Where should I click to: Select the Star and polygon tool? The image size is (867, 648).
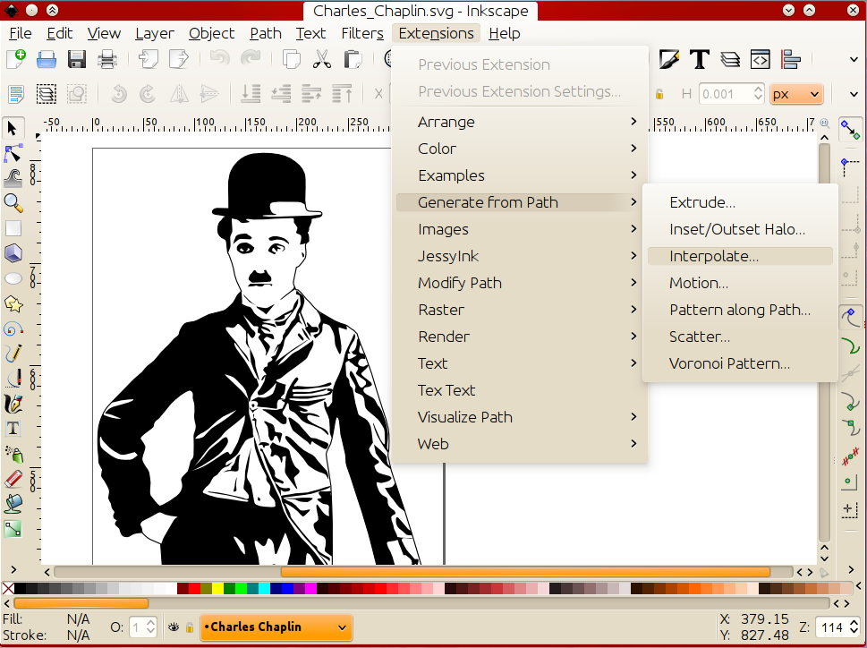coord(13,303)
